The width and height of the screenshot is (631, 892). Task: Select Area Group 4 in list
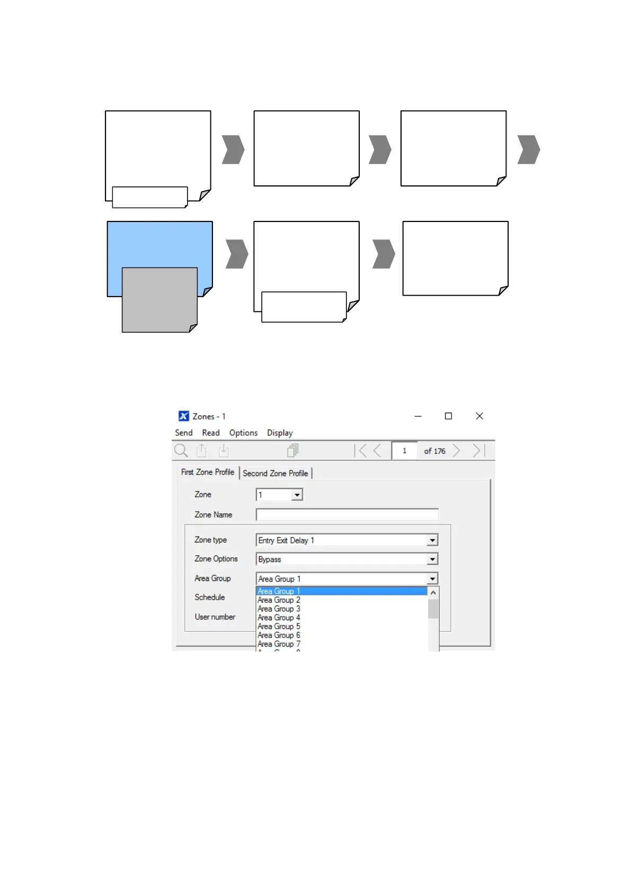coord(342,618)
